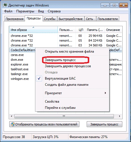The width and height of the screenshot is (131, 142).
Task: Select the CodecDefaultKern process row
Action: click(22, 50)
